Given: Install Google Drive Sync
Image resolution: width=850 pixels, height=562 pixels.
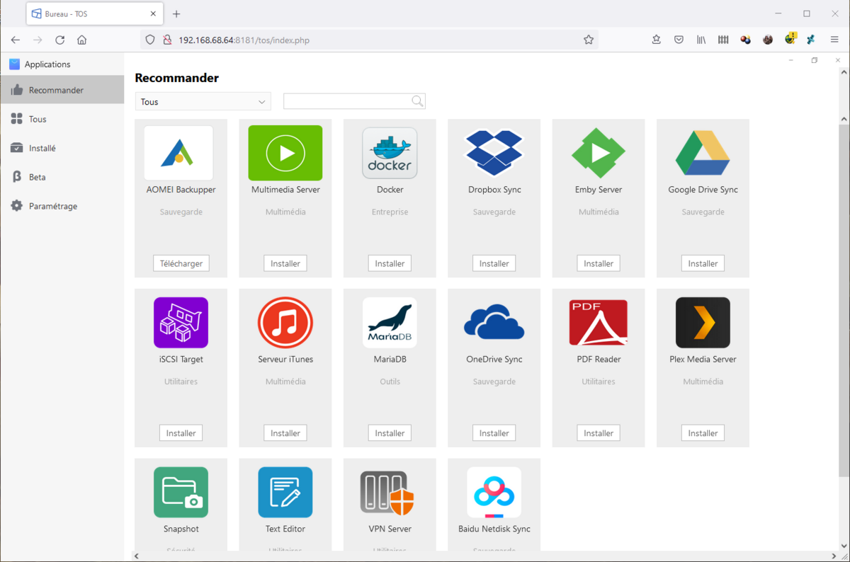Looking at the screenshot, I should [703, 263].
